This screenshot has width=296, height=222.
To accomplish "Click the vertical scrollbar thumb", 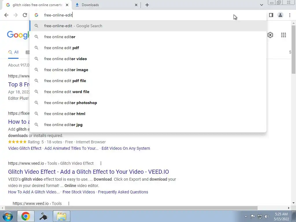I will click(x=293, y=49).
